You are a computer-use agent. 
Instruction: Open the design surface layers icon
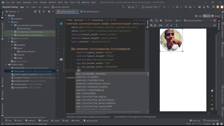(x=152, y=21)
